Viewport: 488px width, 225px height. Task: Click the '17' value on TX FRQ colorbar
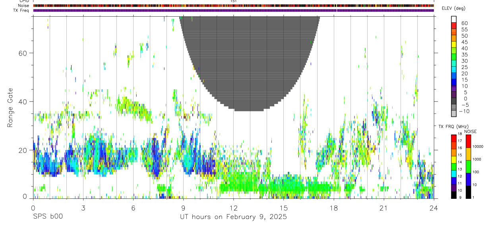coord(459,141)
